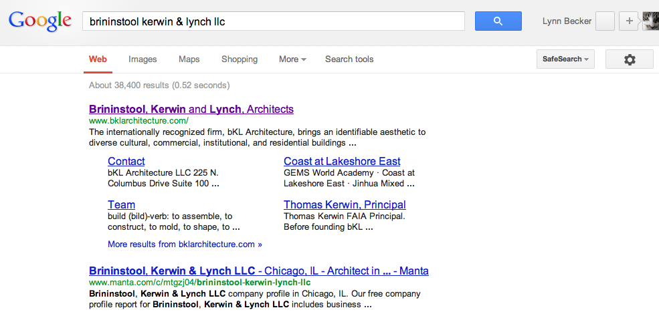
Task: Switch to the Images tab
Action: (x=143, y=59)
